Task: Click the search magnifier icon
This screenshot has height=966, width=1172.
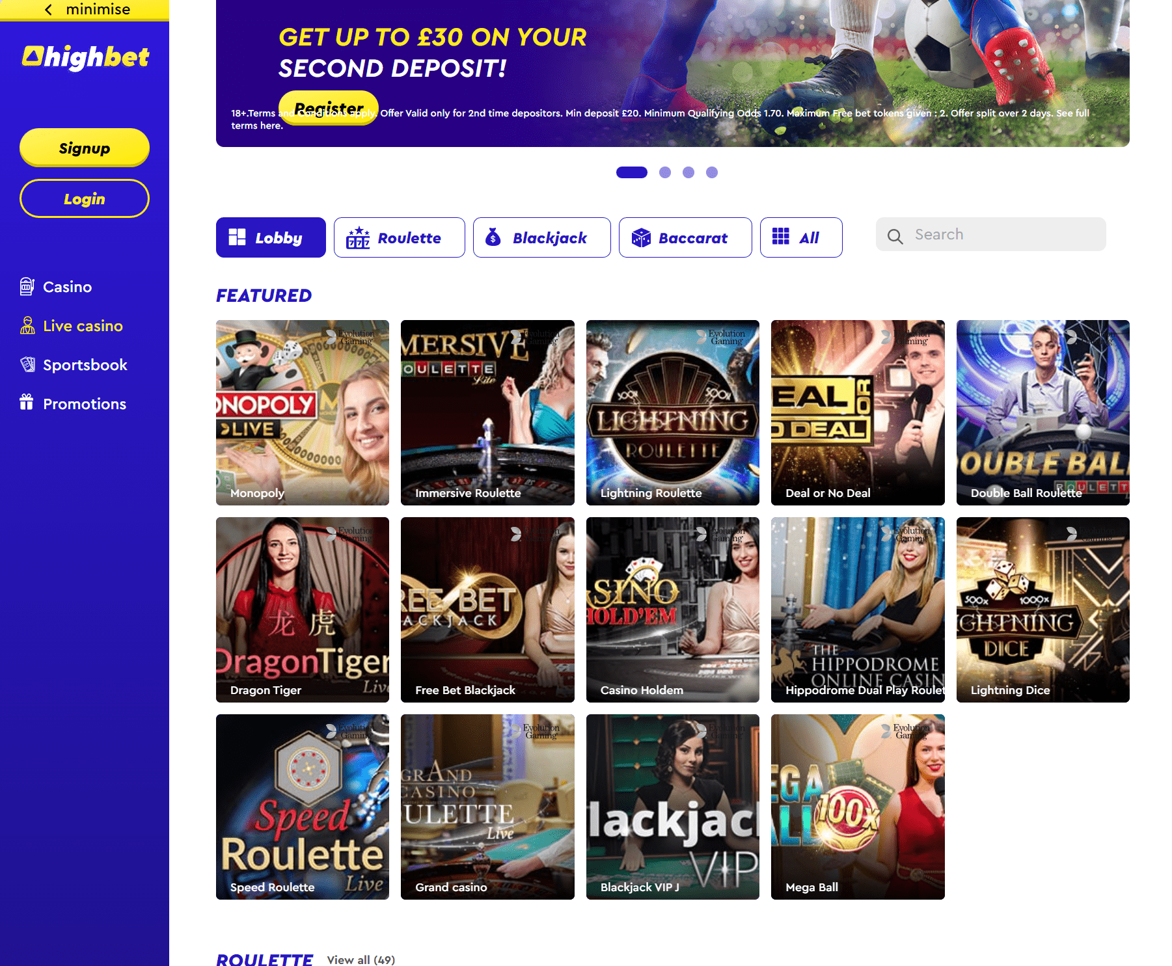Action: [895, 236]
